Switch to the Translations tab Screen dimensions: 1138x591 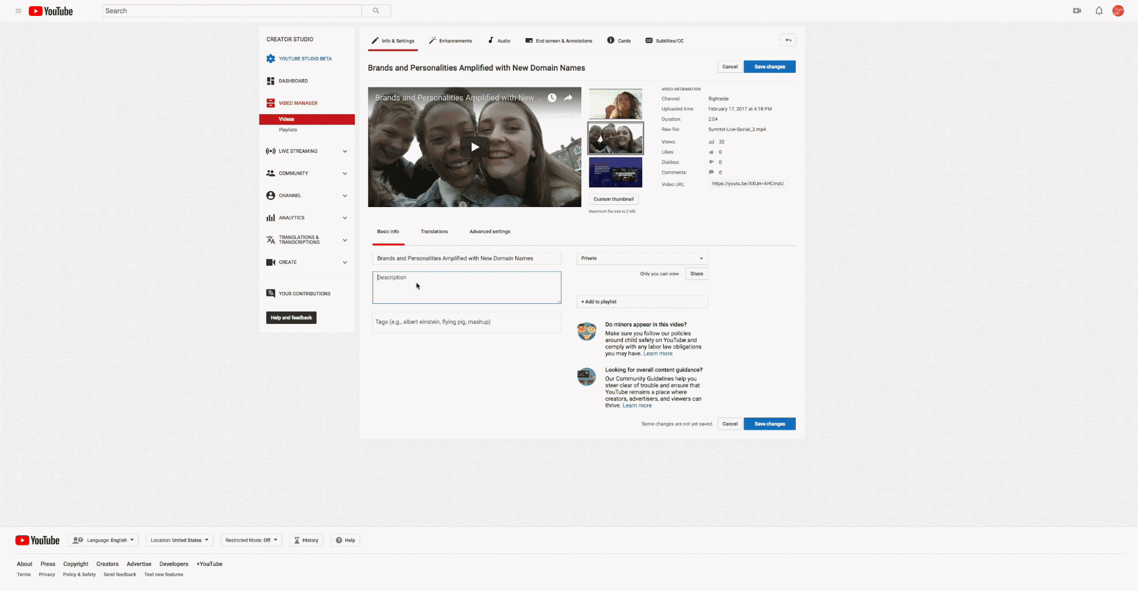[x=434, y=232]
